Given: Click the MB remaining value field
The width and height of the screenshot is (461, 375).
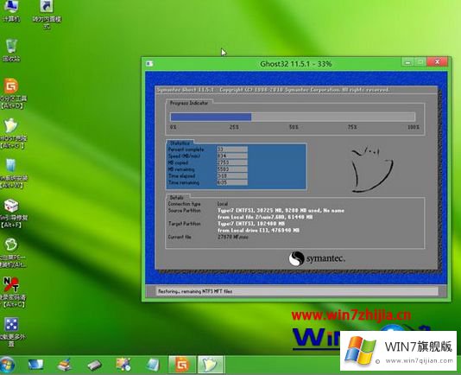Looking at the screenshot, I should [x=232, y=169].
